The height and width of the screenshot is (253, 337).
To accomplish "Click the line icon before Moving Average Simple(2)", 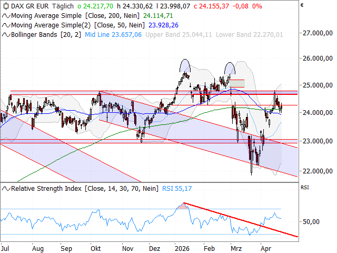I will [6, 25].
